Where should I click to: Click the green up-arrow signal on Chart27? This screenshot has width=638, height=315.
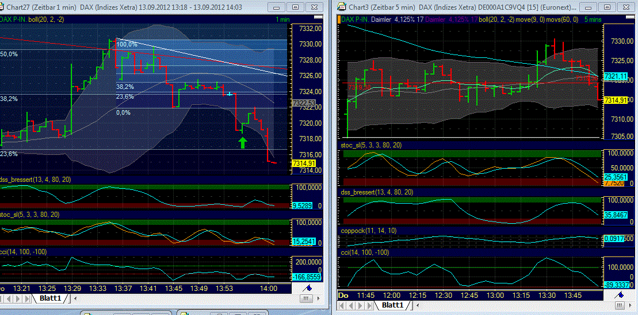tap(243, 142)
